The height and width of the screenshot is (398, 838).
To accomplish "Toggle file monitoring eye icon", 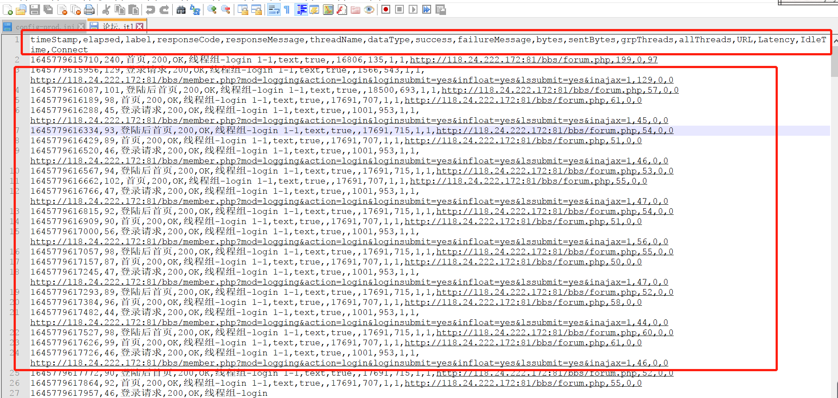I will pyautogui.click(x=369, y=10).
